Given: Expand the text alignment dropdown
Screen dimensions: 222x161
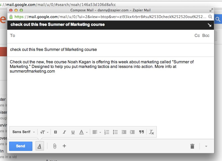Looking at the screenshot, I should 97,132.
